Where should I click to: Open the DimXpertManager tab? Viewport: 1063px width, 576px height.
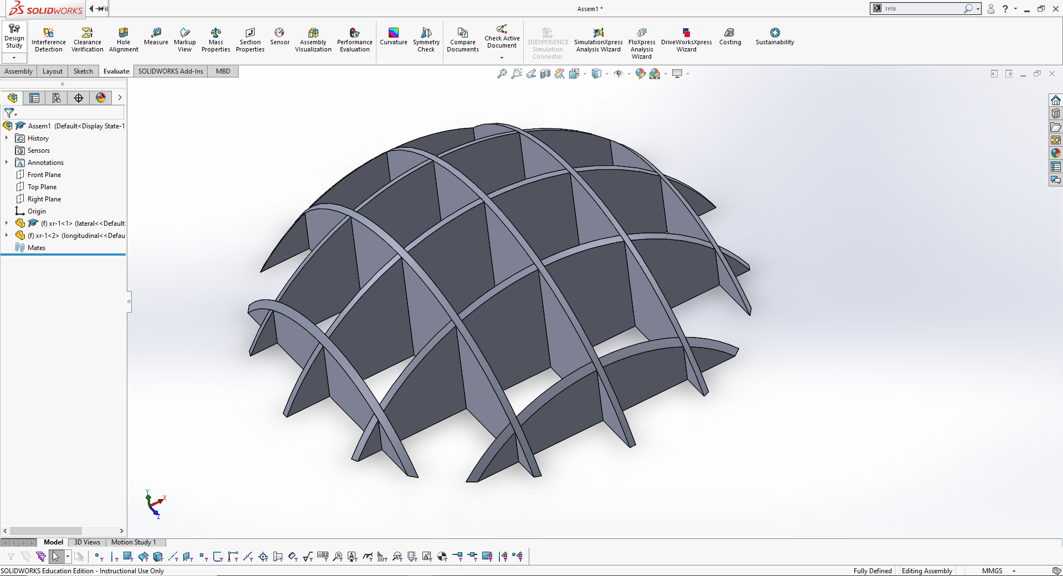pyautogui.click(x=79, y=98)
